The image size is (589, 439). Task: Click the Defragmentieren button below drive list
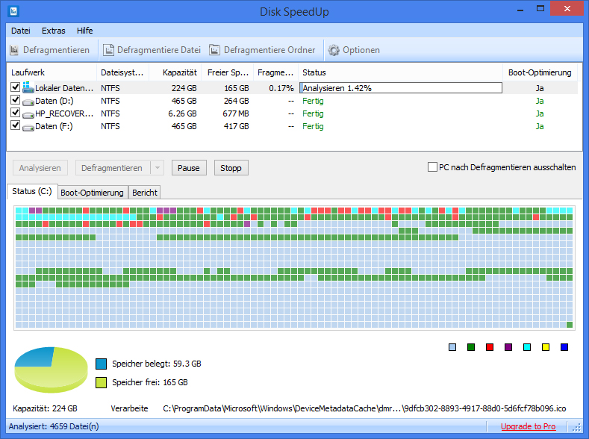point(112,168)
